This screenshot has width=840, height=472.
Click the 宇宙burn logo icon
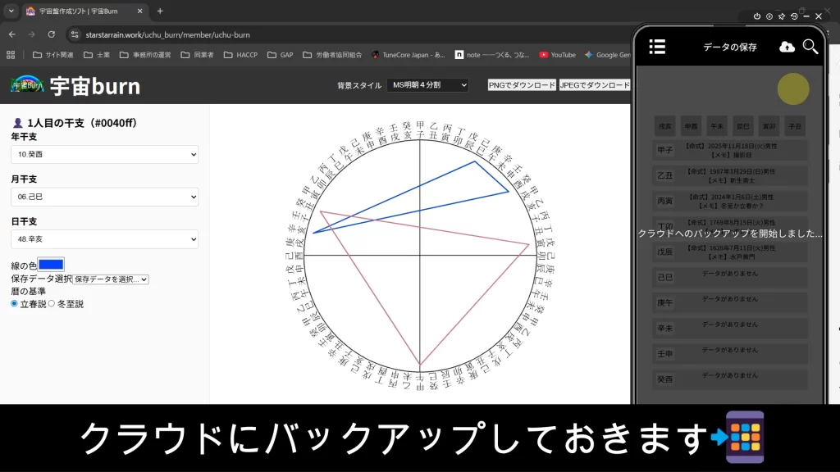(27, 85)
